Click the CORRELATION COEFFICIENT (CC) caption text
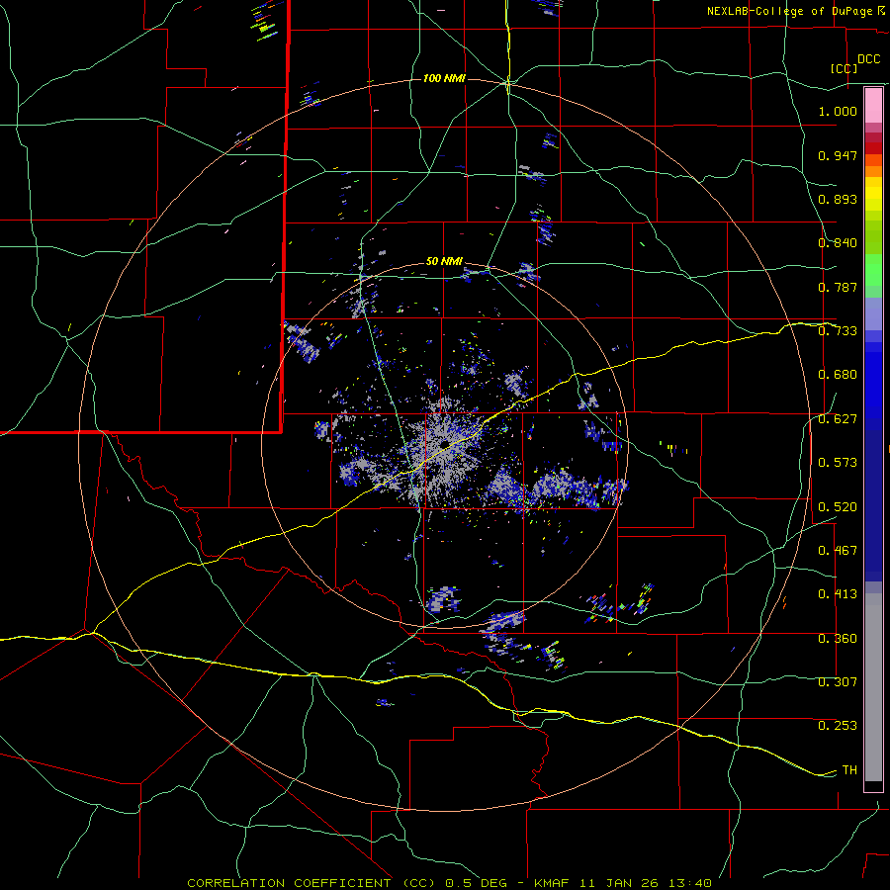Image resolution: width=890 pixels, height=890 pixels. click(311, 883)
